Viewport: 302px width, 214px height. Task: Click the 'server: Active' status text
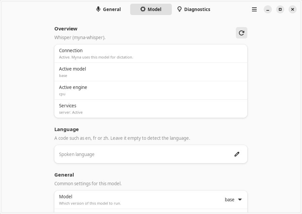[71, 112]
